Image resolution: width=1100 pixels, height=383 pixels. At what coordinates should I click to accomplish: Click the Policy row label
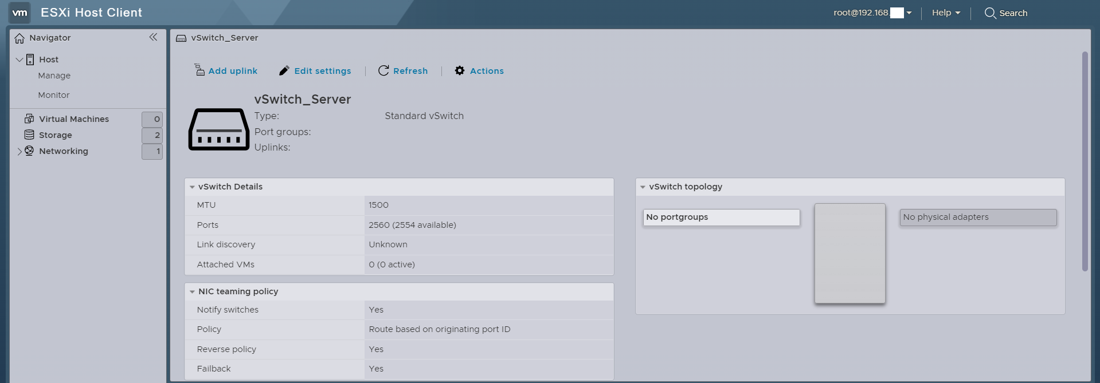coord(209,329)
